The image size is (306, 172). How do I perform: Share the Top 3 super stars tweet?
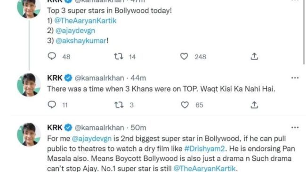click(254, 56)
